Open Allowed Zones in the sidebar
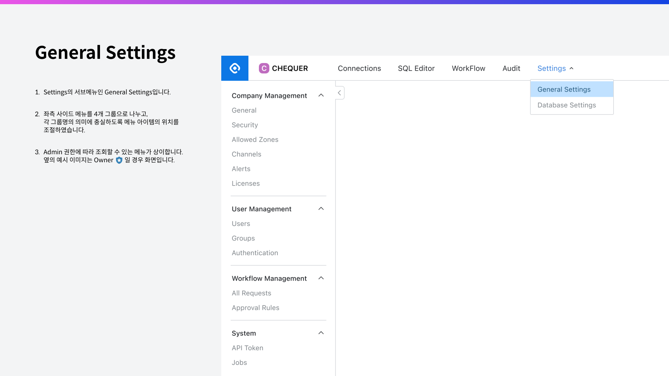The width and height of the screenshot is (669, 376). (255, 140)
